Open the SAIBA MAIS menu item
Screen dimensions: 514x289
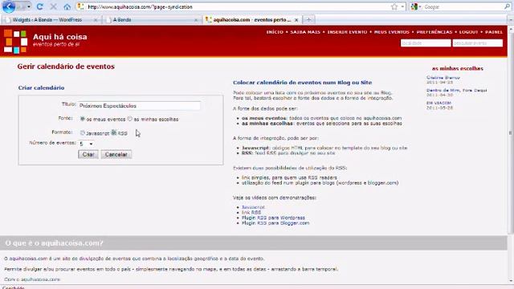coord(305,32)
